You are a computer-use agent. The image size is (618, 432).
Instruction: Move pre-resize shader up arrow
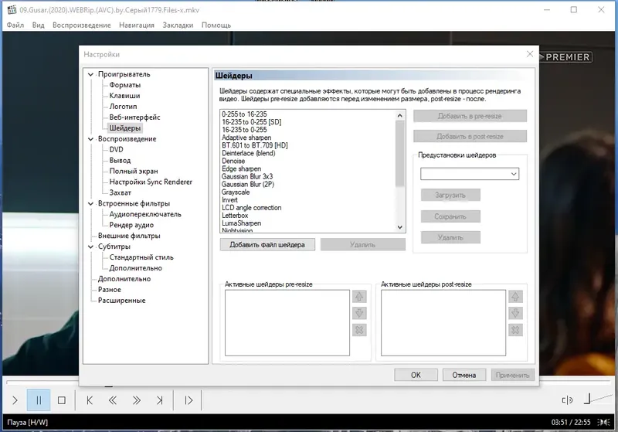pyautogui.click(x=359, y=297)
